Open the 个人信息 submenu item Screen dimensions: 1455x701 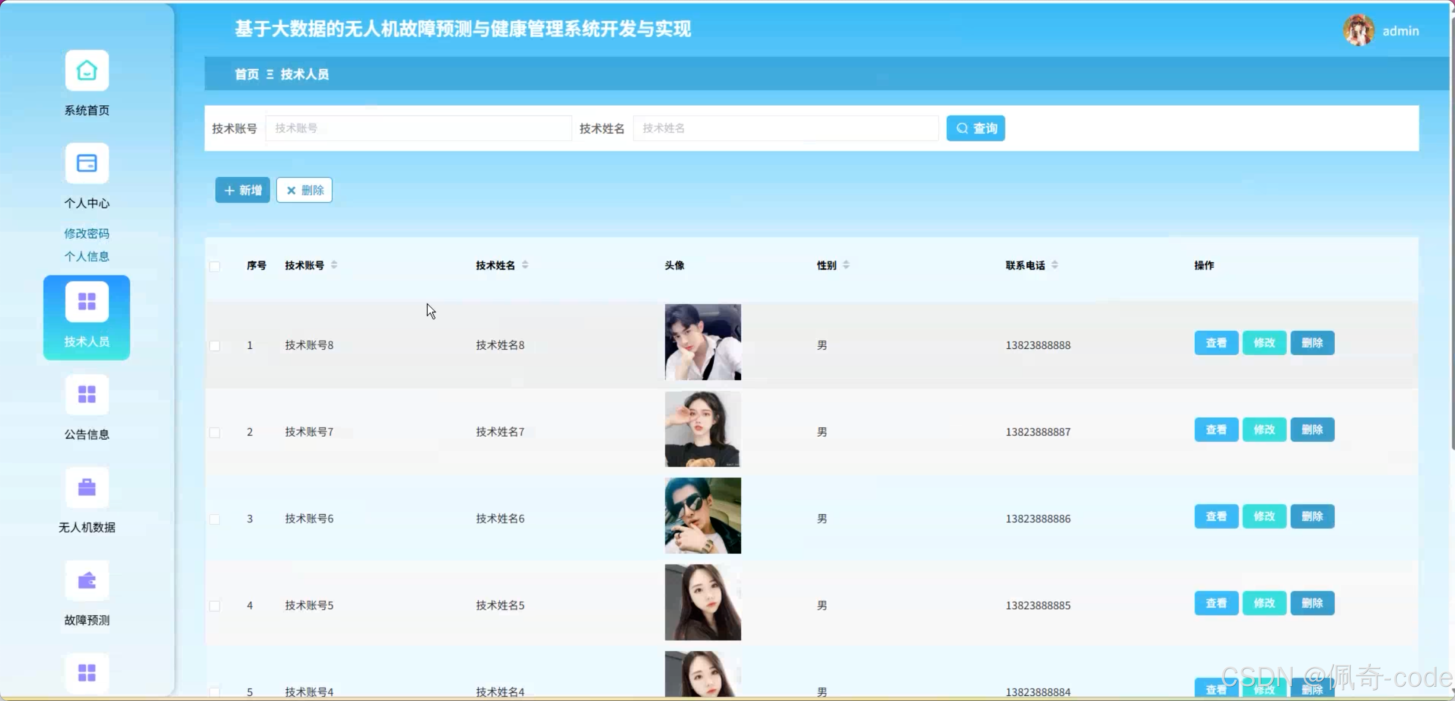pyautogui.click(x=87, y=256)
